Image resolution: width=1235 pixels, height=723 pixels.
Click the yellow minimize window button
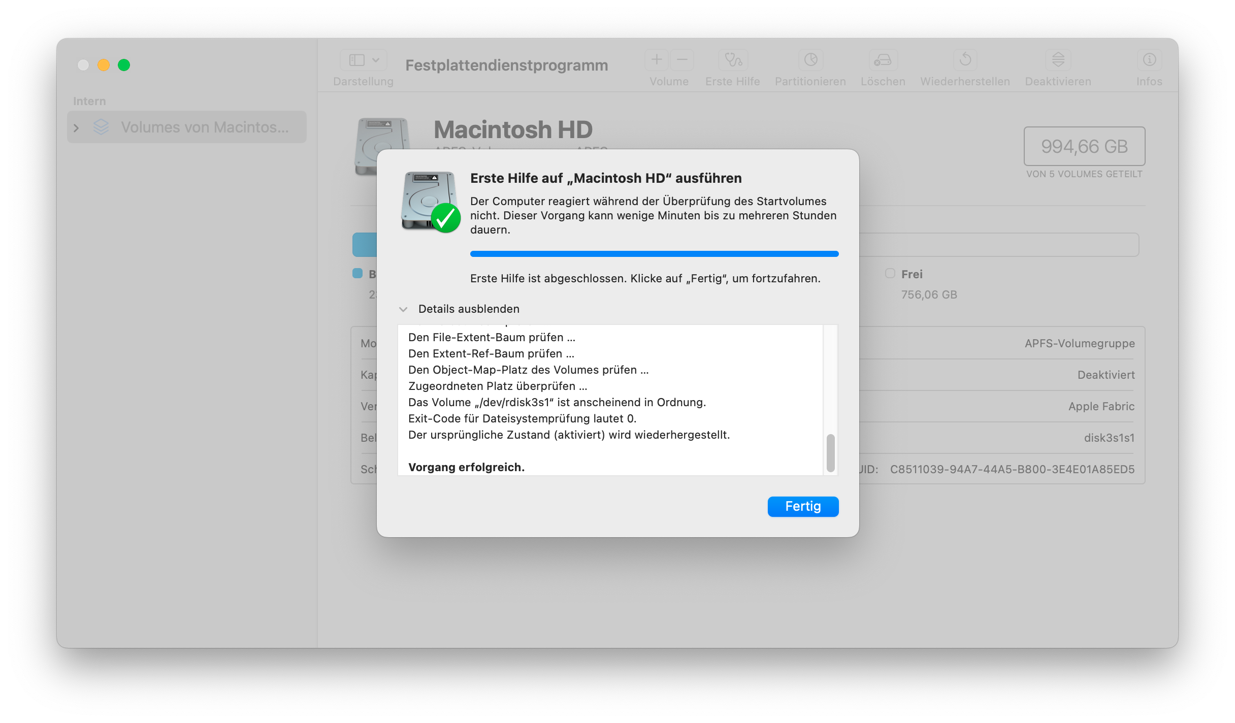(x=104, y=65)
